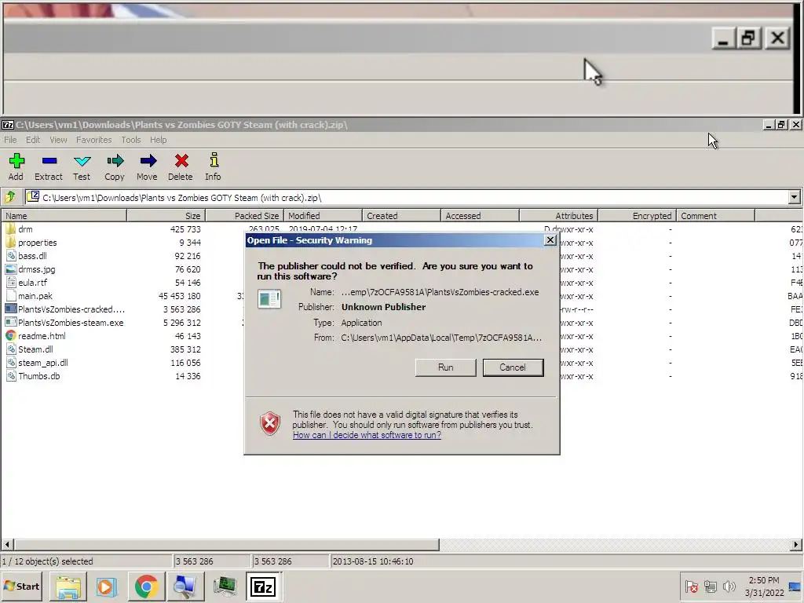Sort by the Accessed column header

480,215
